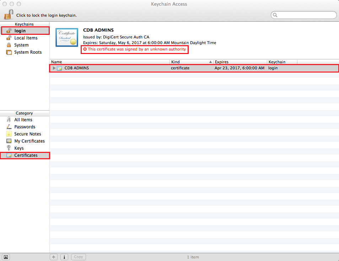Click the padlock icon to lock login keychain

9,15
